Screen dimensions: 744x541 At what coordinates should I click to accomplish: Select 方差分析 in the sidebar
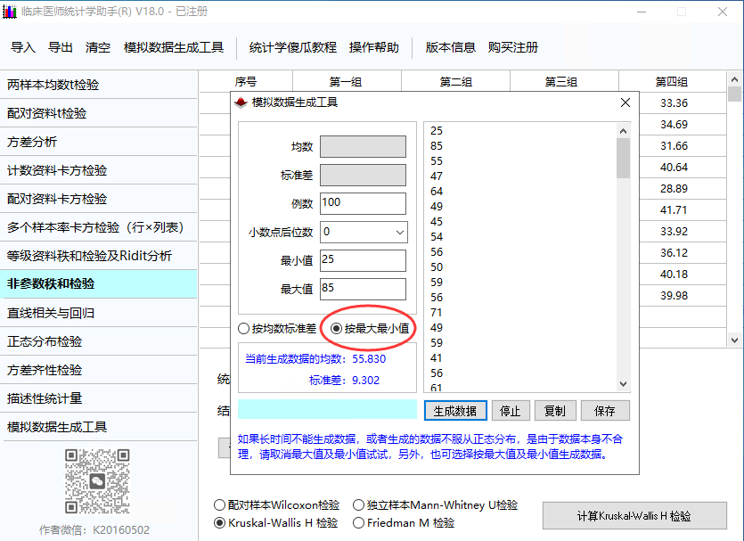pos(99,142)
